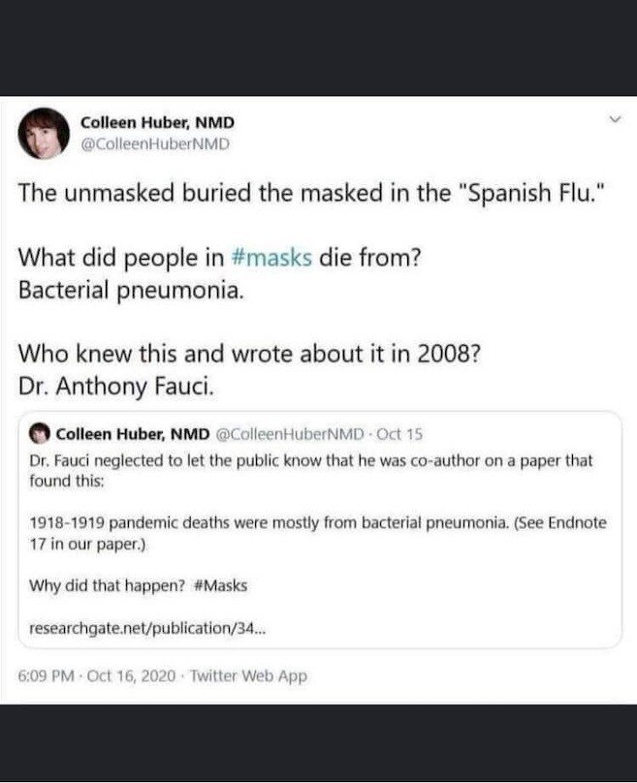The width and height of the screenshot is (637, 783).
Task: Click the small avatar in the quoted tweet
Action: 40,432
